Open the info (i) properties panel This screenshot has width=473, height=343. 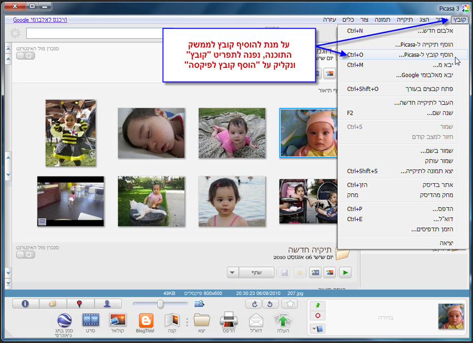point(26,304)
